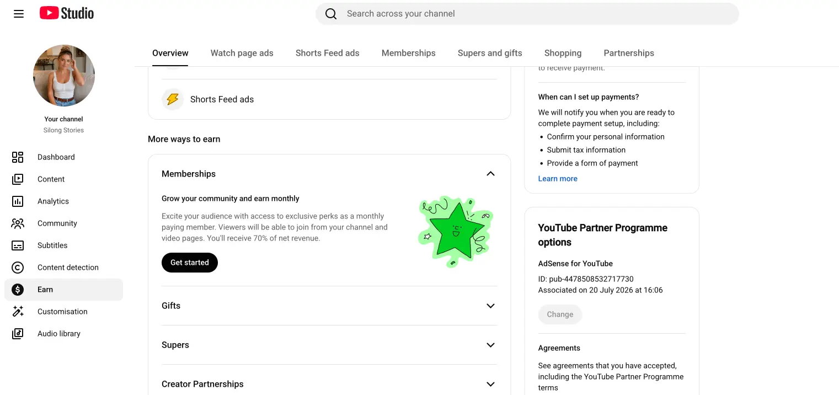Click the Get started memberships button
The height and width of the screenshot is (395, 839).
point(190,263)
